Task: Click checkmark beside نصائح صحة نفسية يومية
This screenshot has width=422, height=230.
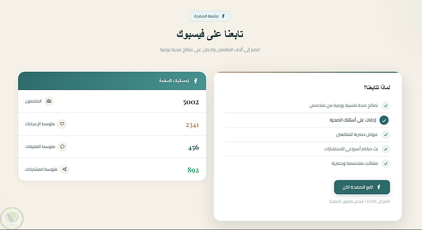Action: click(x=386, y=106)
